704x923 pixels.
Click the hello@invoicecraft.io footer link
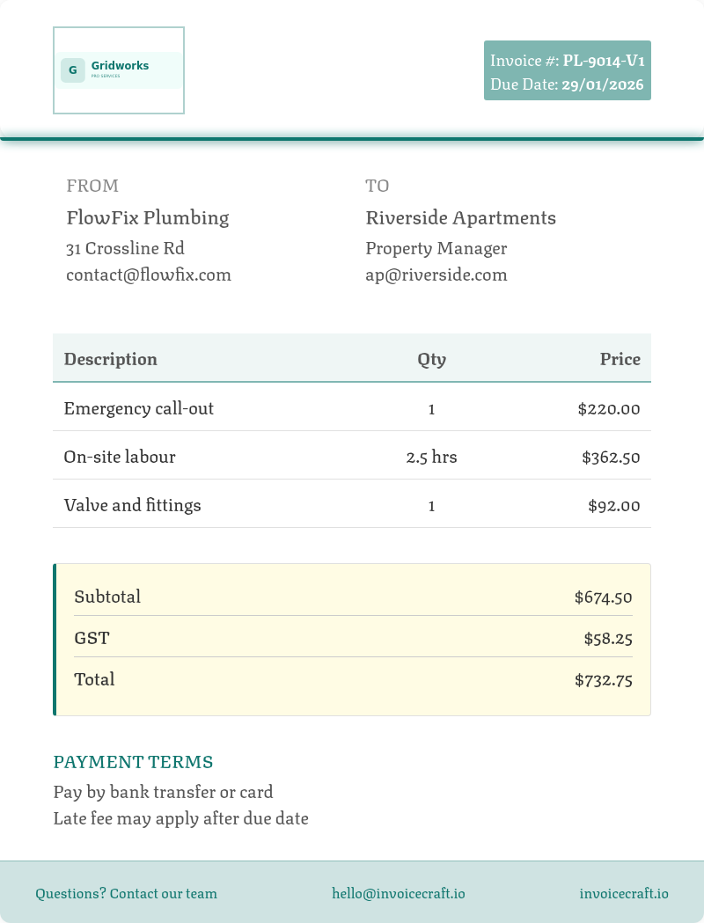coord(399,894)
